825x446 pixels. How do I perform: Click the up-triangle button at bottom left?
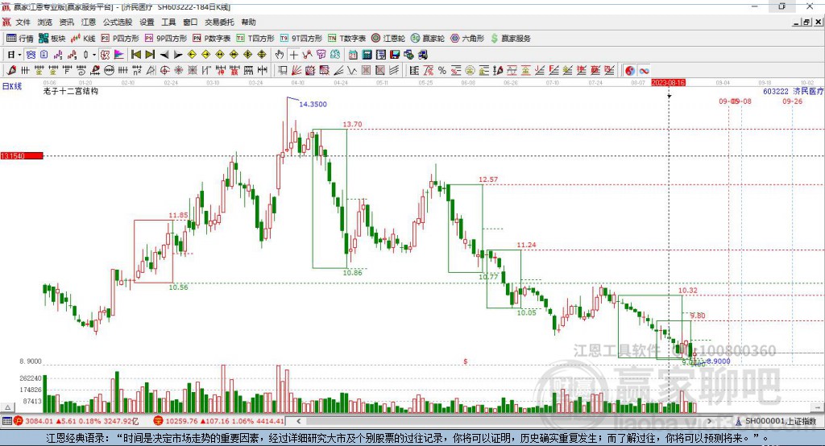(7, 407)
